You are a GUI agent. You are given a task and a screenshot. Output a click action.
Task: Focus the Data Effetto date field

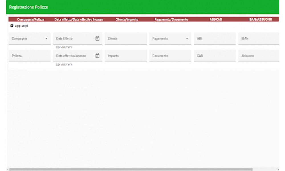click(78, 38)
